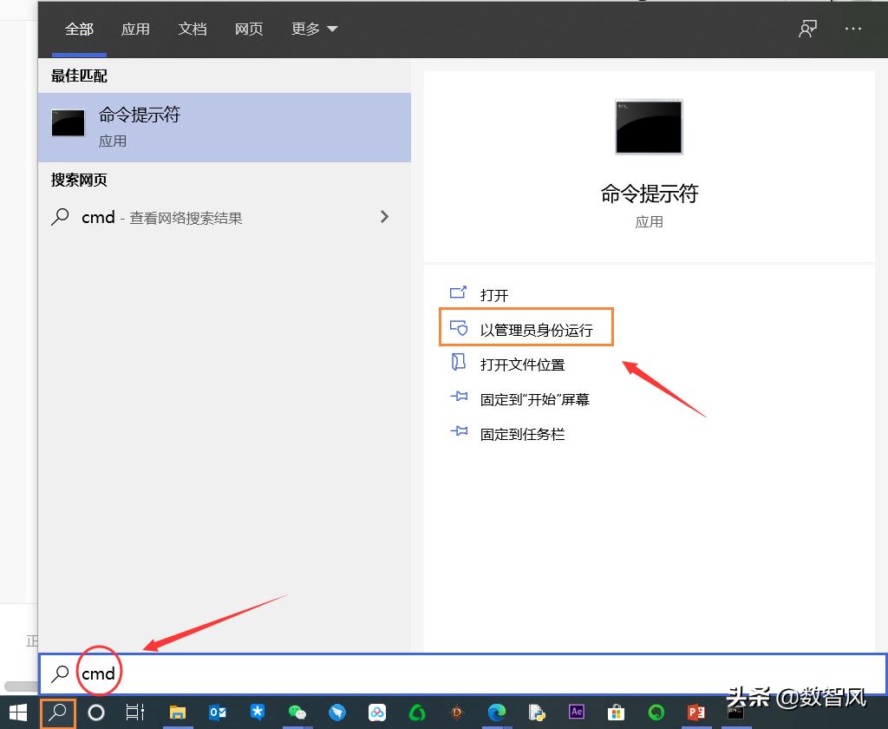Screen dimensions: 888x729
Task: Switch to the 网页 tab
Action: click(x=249, y=29)
